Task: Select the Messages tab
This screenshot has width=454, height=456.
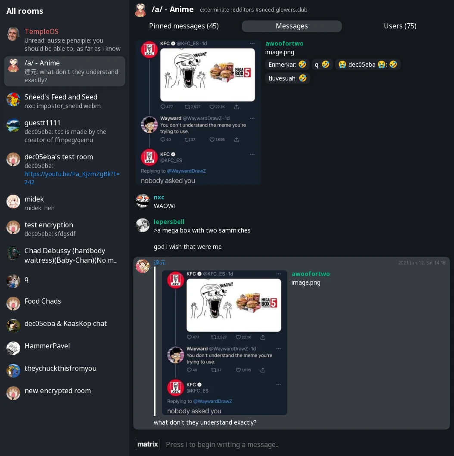Action: coord(292,26)
